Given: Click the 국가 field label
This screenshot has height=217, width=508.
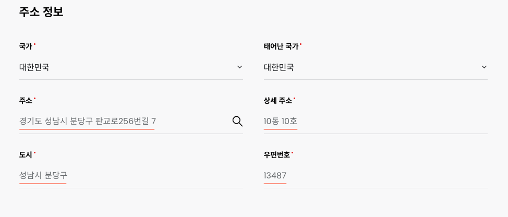Looking at the screenshot, I should point(26,46).
